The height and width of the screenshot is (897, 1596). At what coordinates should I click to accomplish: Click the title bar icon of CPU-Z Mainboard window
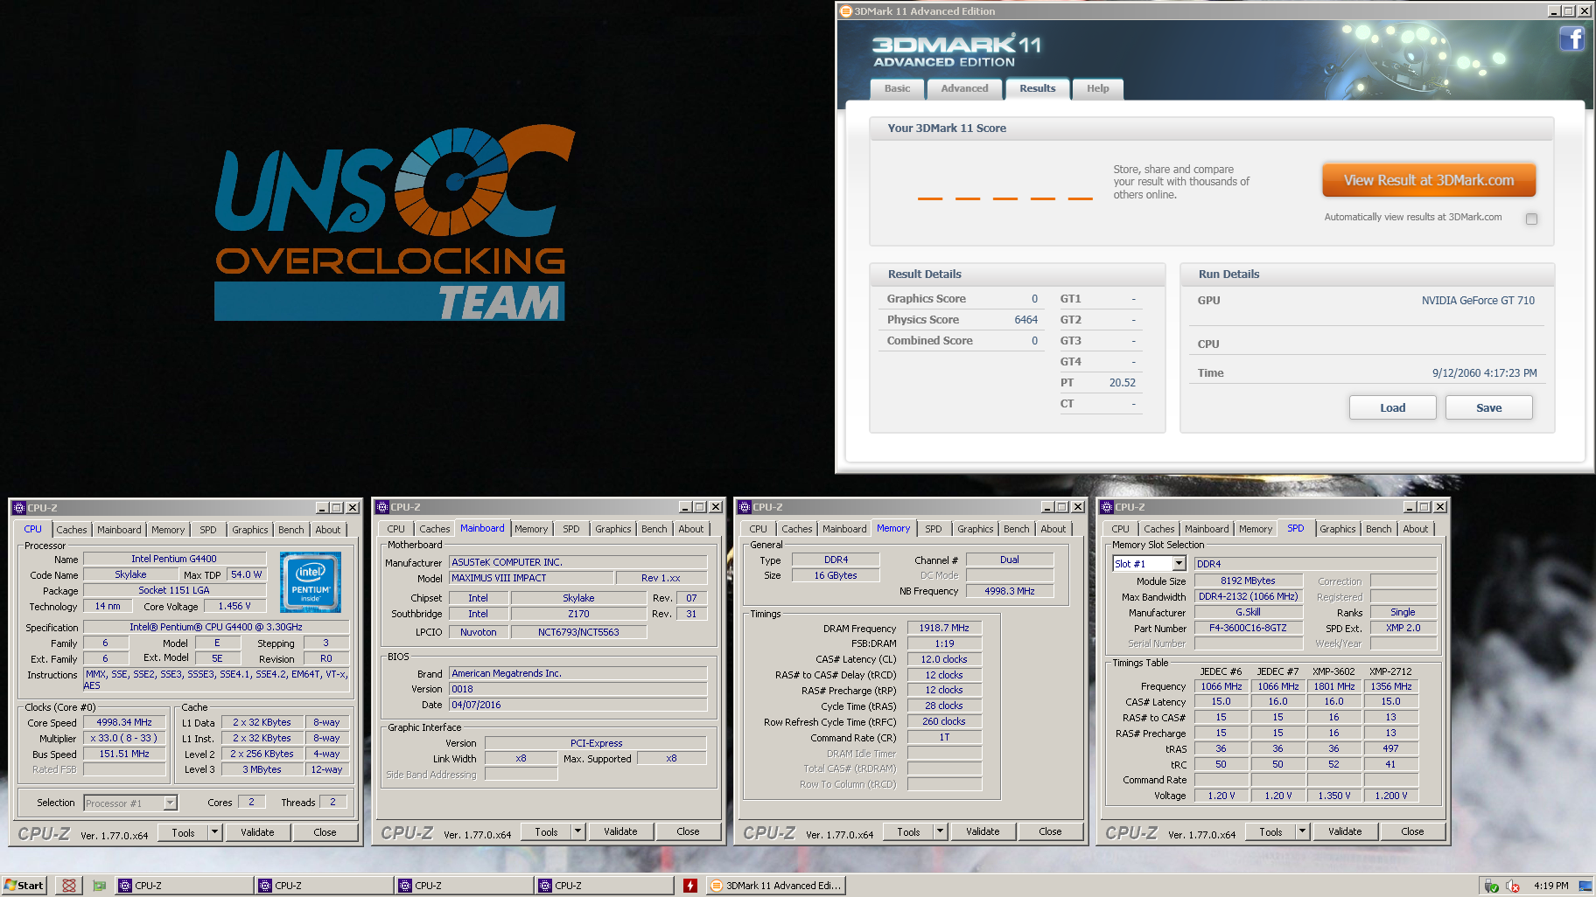(x=382, y=507)
